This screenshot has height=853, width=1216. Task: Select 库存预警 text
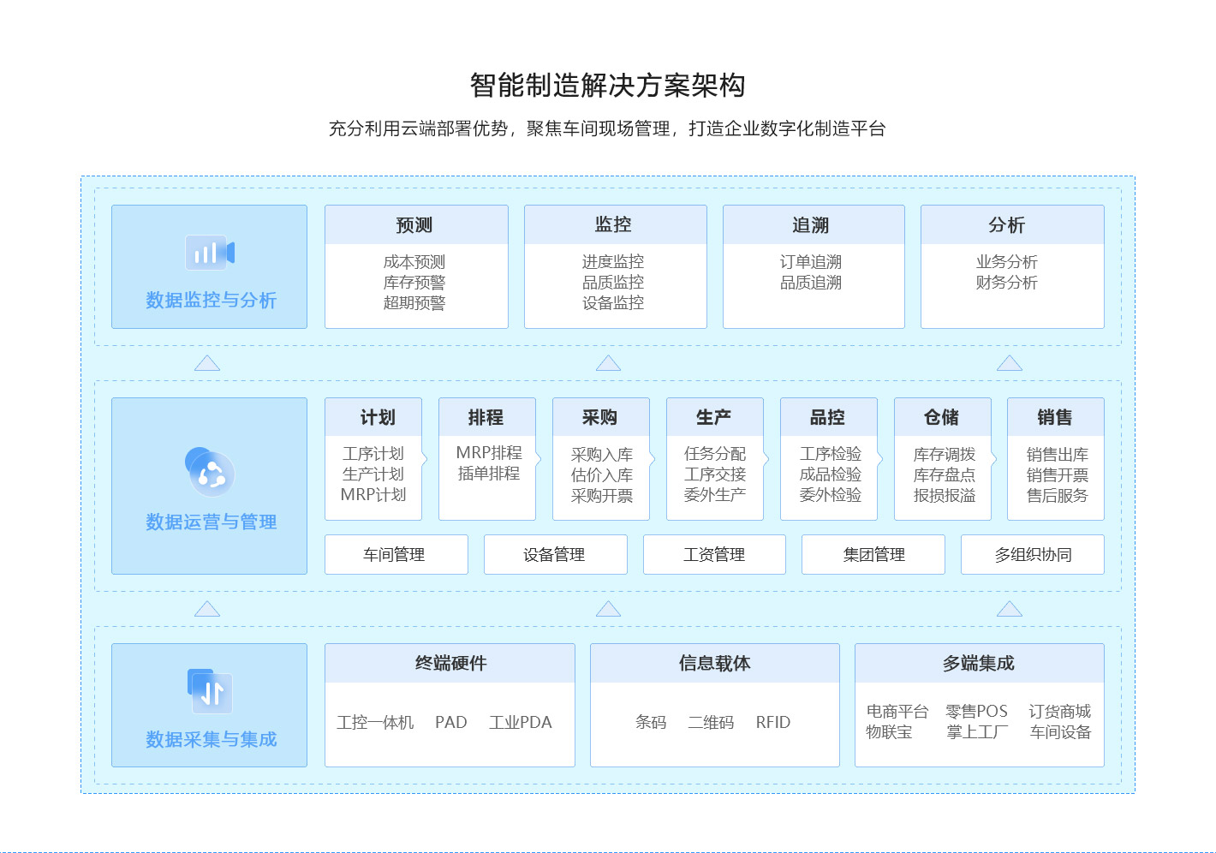(x=414, y=283)
